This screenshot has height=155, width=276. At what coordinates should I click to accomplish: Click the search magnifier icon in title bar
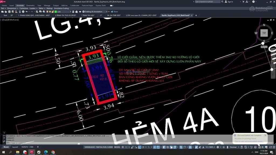tap(222, 2)
